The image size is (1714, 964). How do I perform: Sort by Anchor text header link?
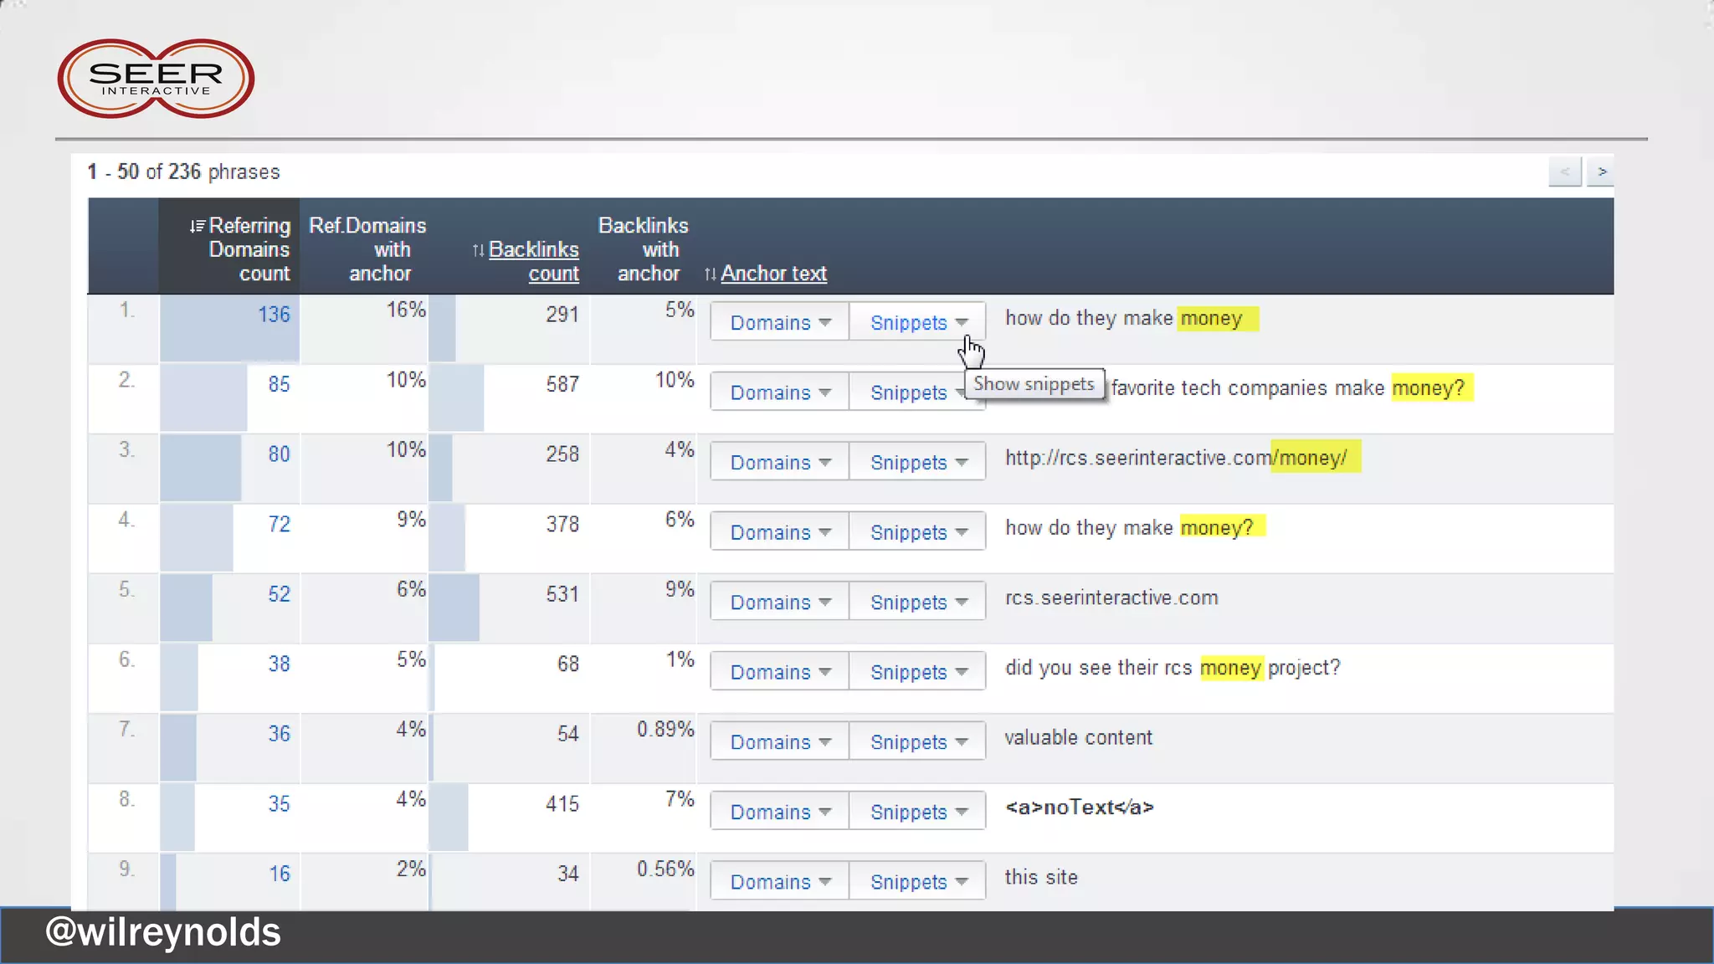click(773, 274)
